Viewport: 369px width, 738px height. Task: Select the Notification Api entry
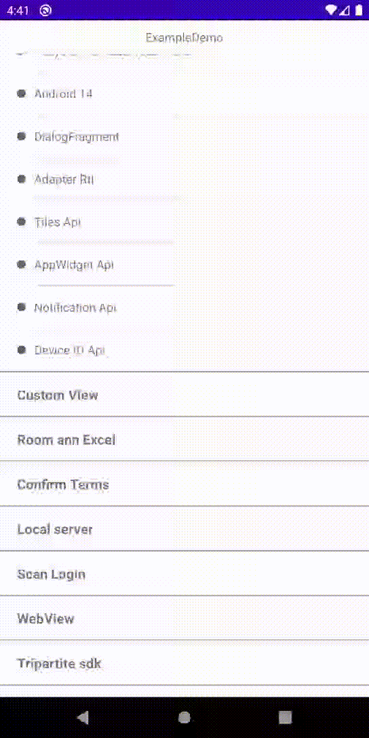pos(75,307)
